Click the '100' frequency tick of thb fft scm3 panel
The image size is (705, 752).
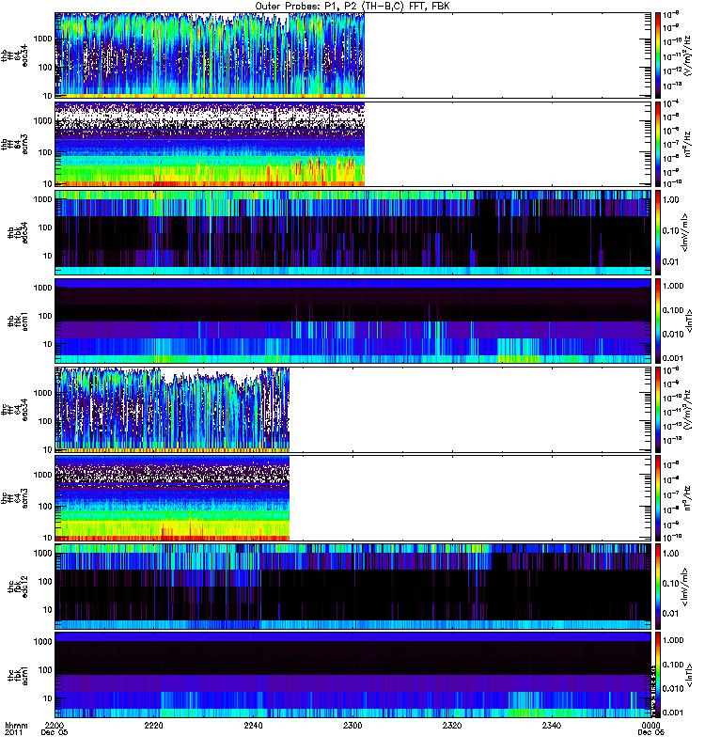44,152
